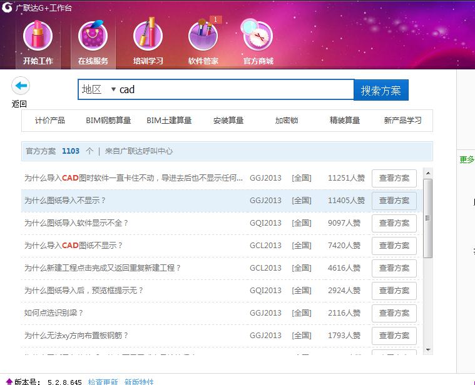The height and width of the screenshot is (385, 475).
Task: View solution for 导入CAD图纸不显示
Action: pos(394,246)
